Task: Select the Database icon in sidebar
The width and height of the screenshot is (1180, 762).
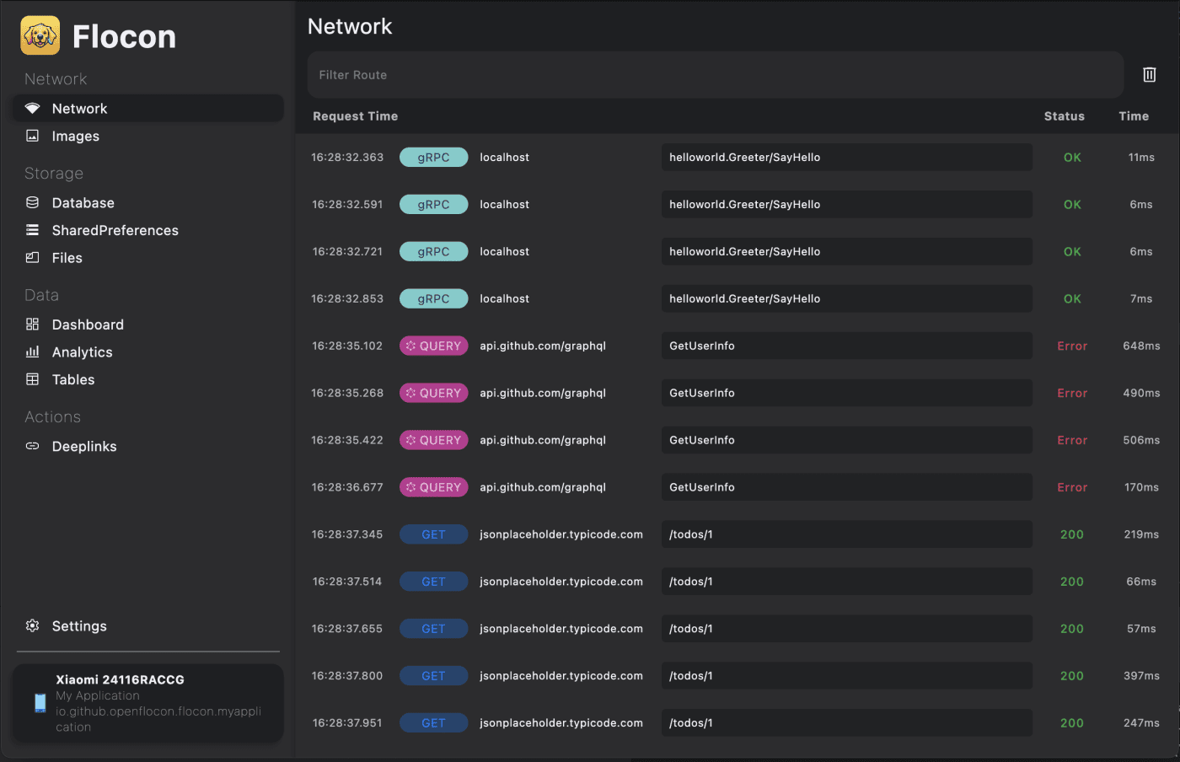Action: 33,202
